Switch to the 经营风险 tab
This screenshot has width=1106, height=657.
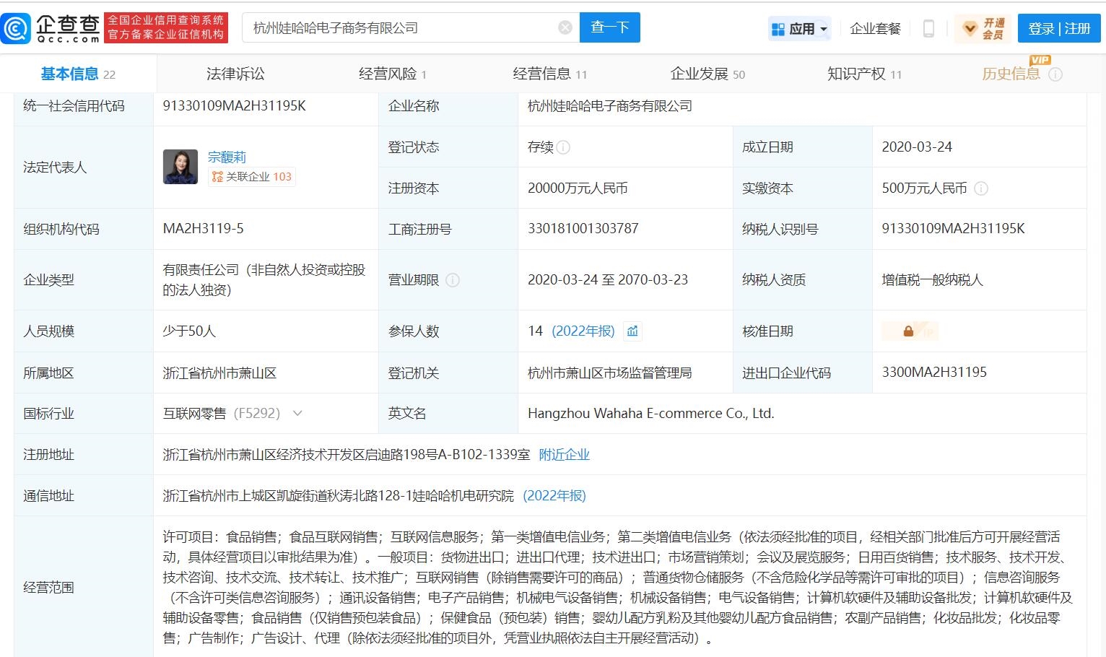[x=393, y=74]
